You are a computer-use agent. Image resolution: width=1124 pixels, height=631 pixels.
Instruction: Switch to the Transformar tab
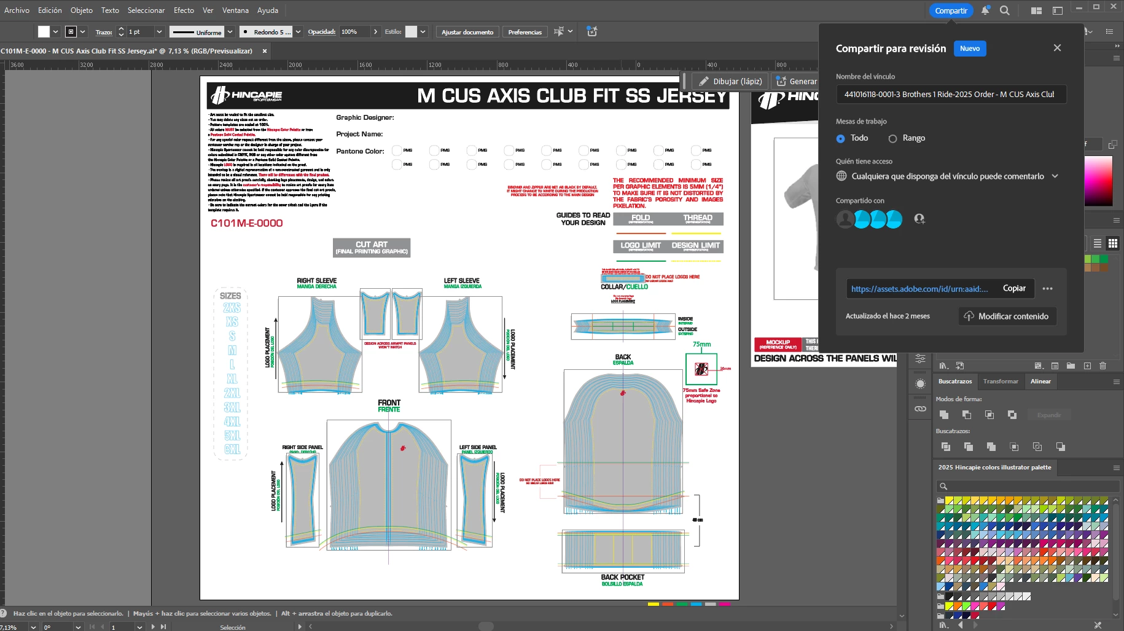click(1001, 382)
